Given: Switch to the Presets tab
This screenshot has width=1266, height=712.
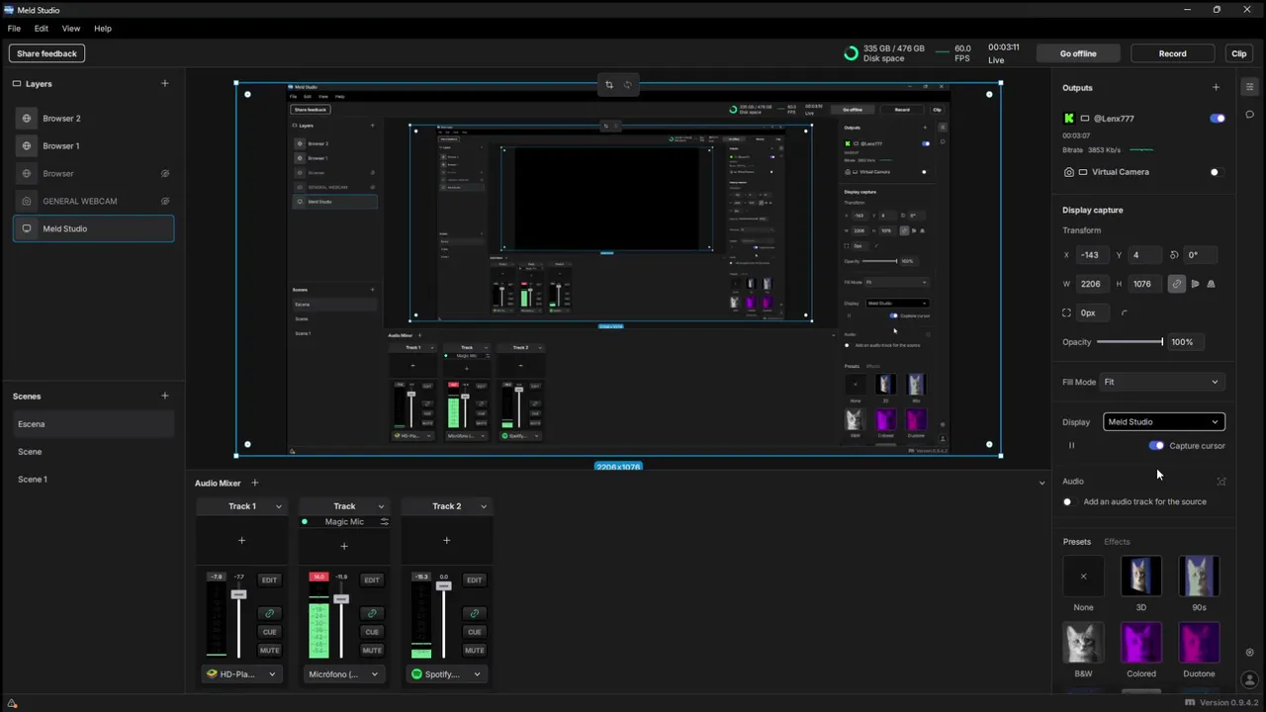Looking at the screenshot, I should coord(1077,542).
